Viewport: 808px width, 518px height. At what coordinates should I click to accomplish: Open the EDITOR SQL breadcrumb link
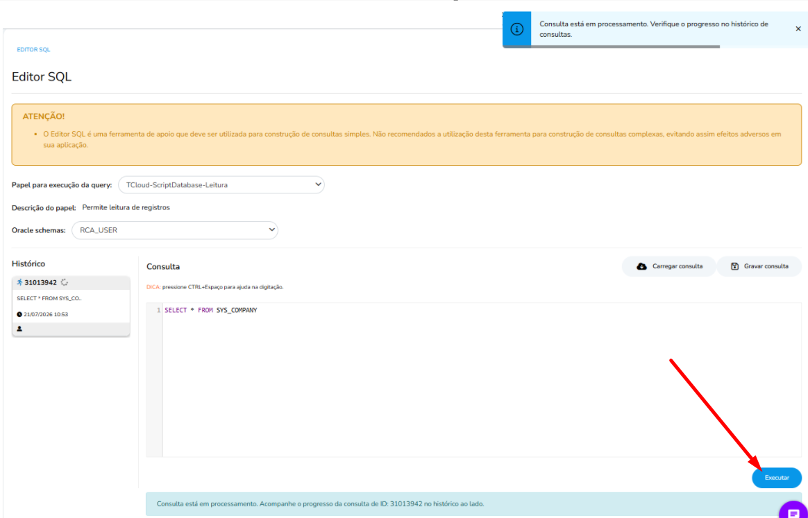33,50
